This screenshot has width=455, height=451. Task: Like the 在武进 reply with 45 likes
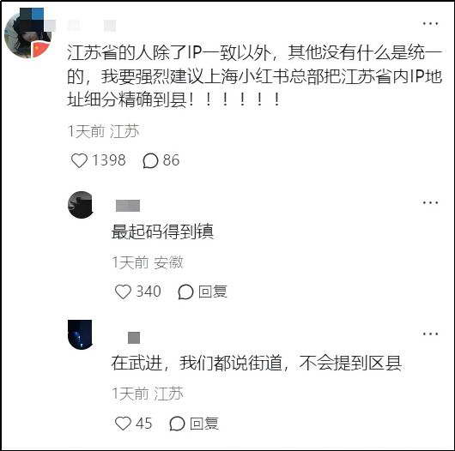(x=123, y=424)
